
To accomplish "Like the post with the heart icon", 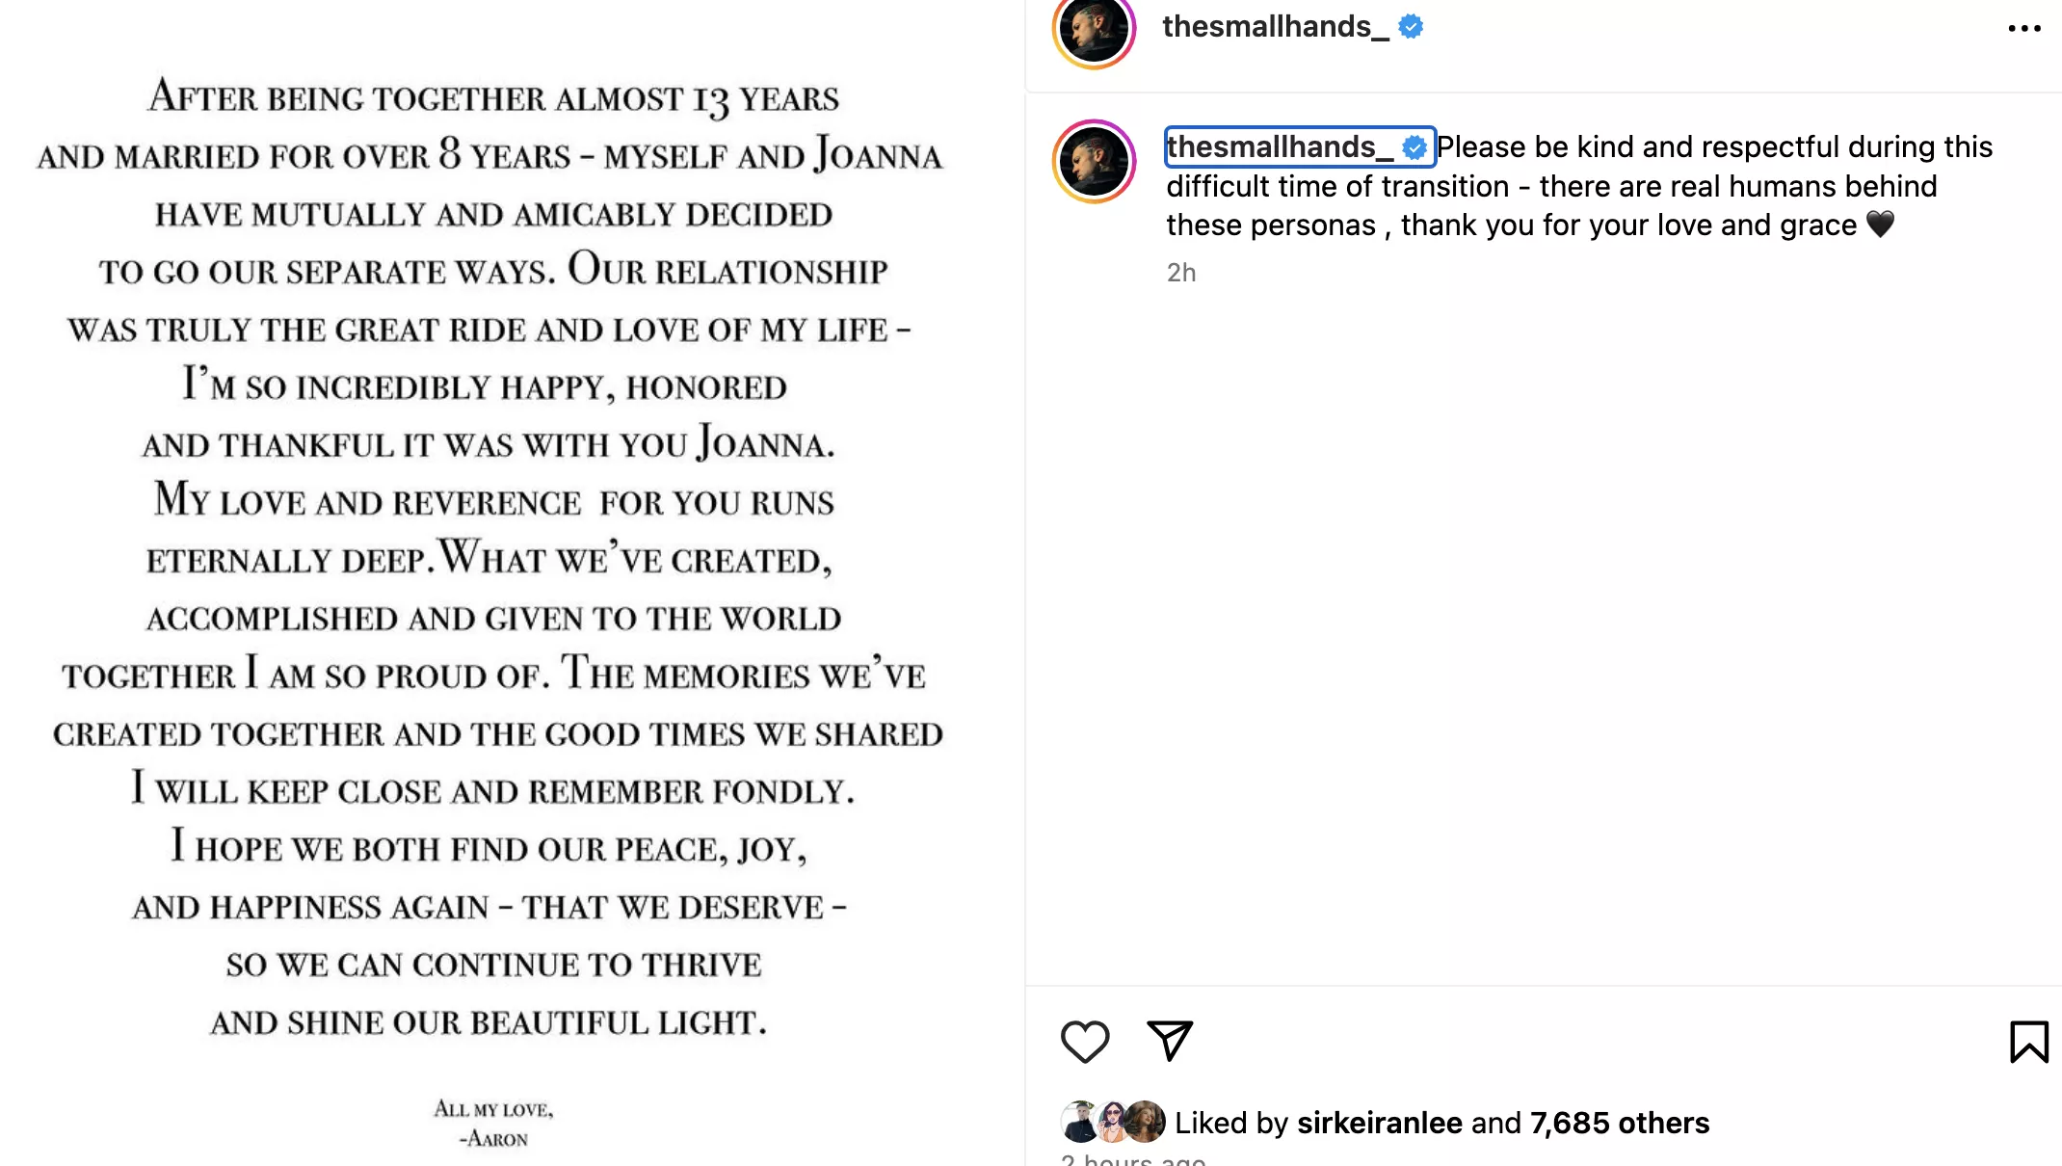I will (x=1085, y=1042).
